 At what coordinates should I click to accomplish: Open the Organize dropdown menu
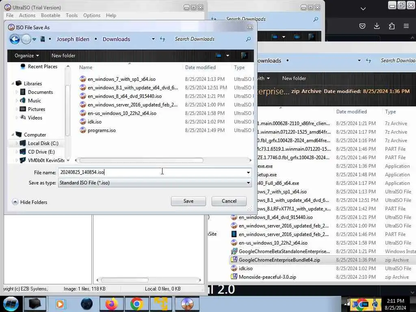pyautogui.click(x=27, y=56)
